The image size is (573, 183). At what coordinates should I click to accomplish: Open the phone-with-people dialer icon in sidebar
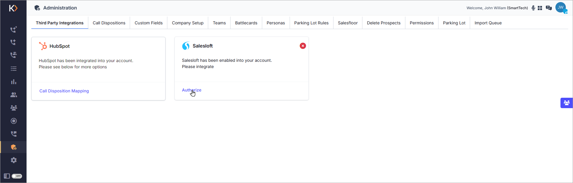(13, 55)
